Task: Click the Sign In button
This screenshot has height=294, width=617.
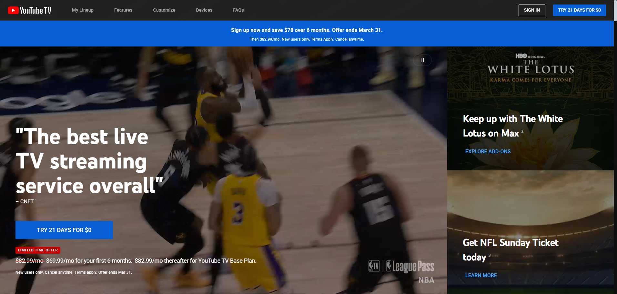Action: [x=531, y=10]
